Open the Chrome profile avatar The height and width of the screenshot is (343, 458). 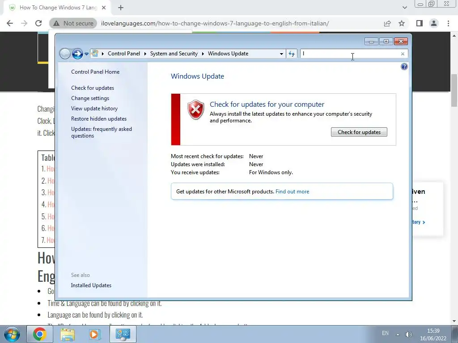pyautogui.click(x=434, y=23)
